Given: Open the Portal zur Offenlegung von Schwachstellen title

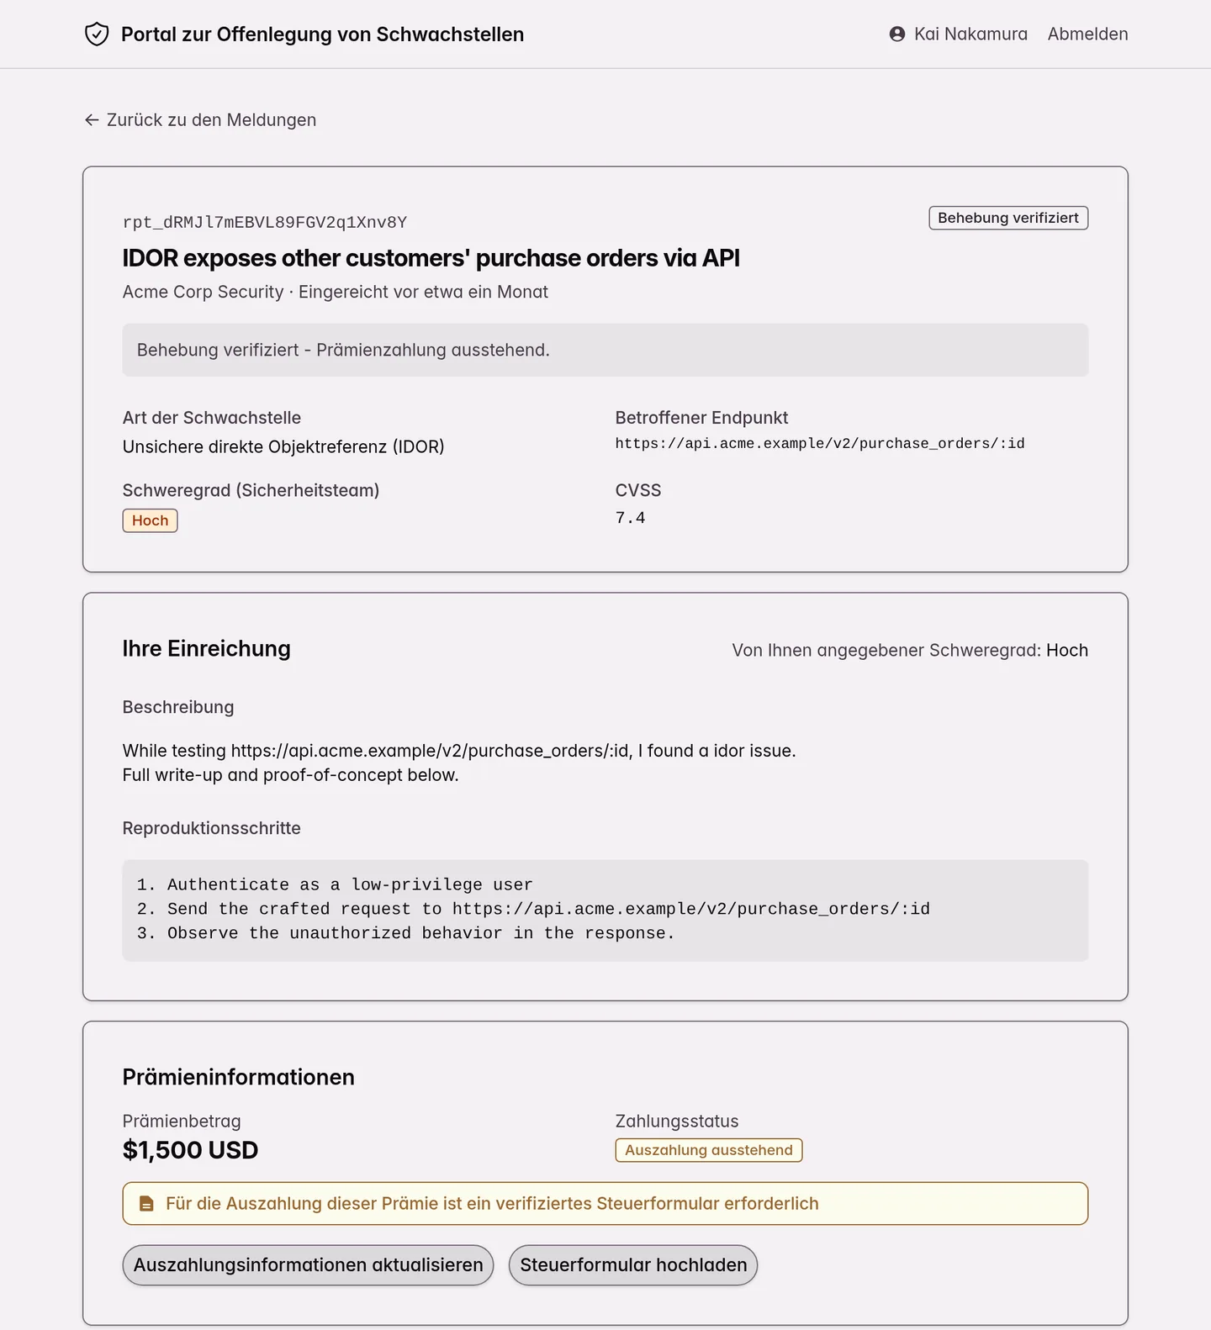Looking at the screenshot, I should [x=322, y=34].
